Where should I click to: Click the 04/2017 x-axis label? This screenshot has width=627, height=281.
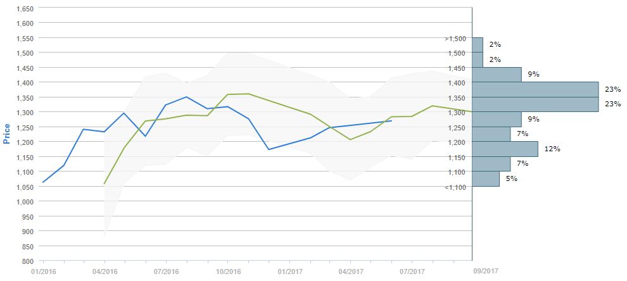click(351, 272)
